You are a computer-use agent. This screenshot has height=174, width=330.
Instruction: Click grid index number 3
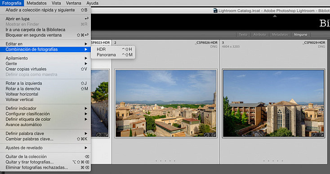point(223,42)
